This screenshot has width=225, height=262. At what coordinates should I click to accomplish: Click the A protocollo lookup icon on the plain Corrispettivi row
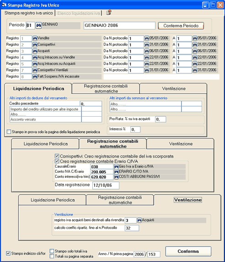pos(195,45)
